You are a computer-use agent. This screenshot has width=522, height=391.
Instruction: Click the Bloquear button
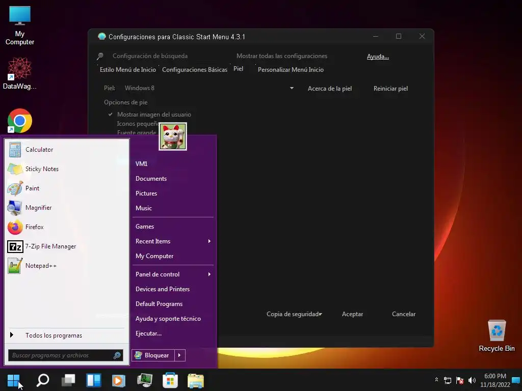pyautogui.click(x=153, y=355)
